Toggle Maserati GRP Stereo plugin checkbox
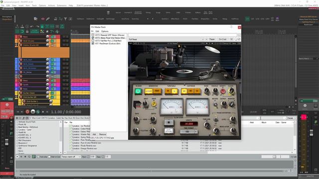Image resolution: width=319 pixels, height=179 pixels. pos(93,35)
